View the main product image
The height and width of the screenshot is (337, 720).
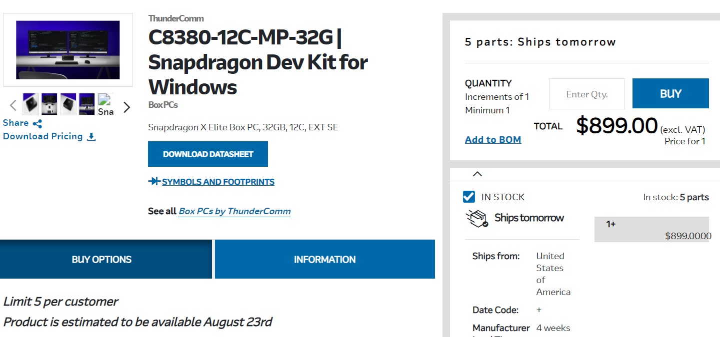pos(68,50)
